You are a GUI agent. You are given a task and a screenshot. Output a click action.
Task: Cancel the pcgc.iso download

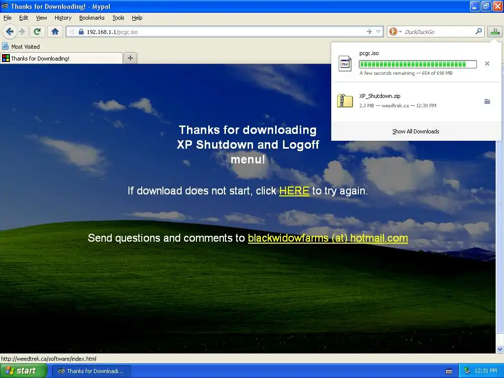[x=487, y=63]
